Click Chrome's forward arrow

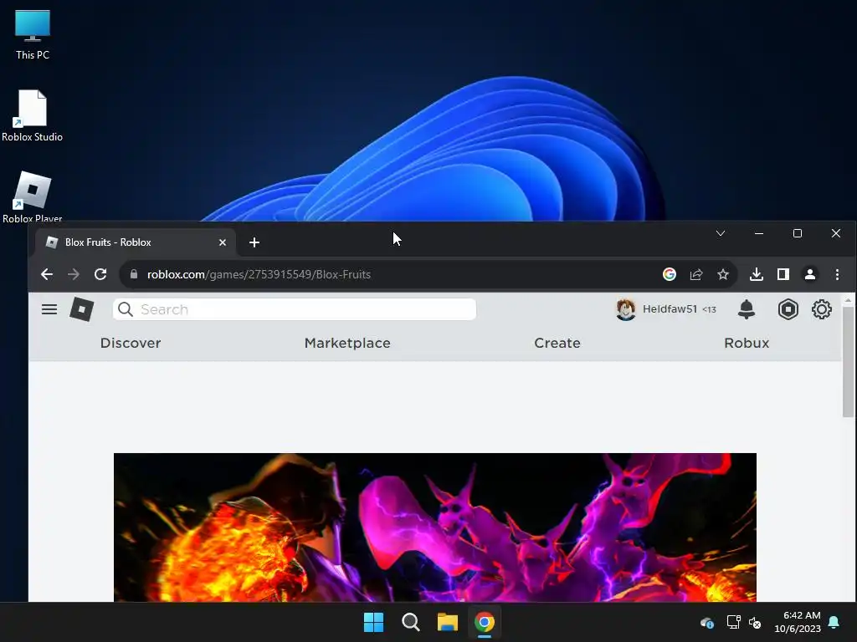click(74, 274)
